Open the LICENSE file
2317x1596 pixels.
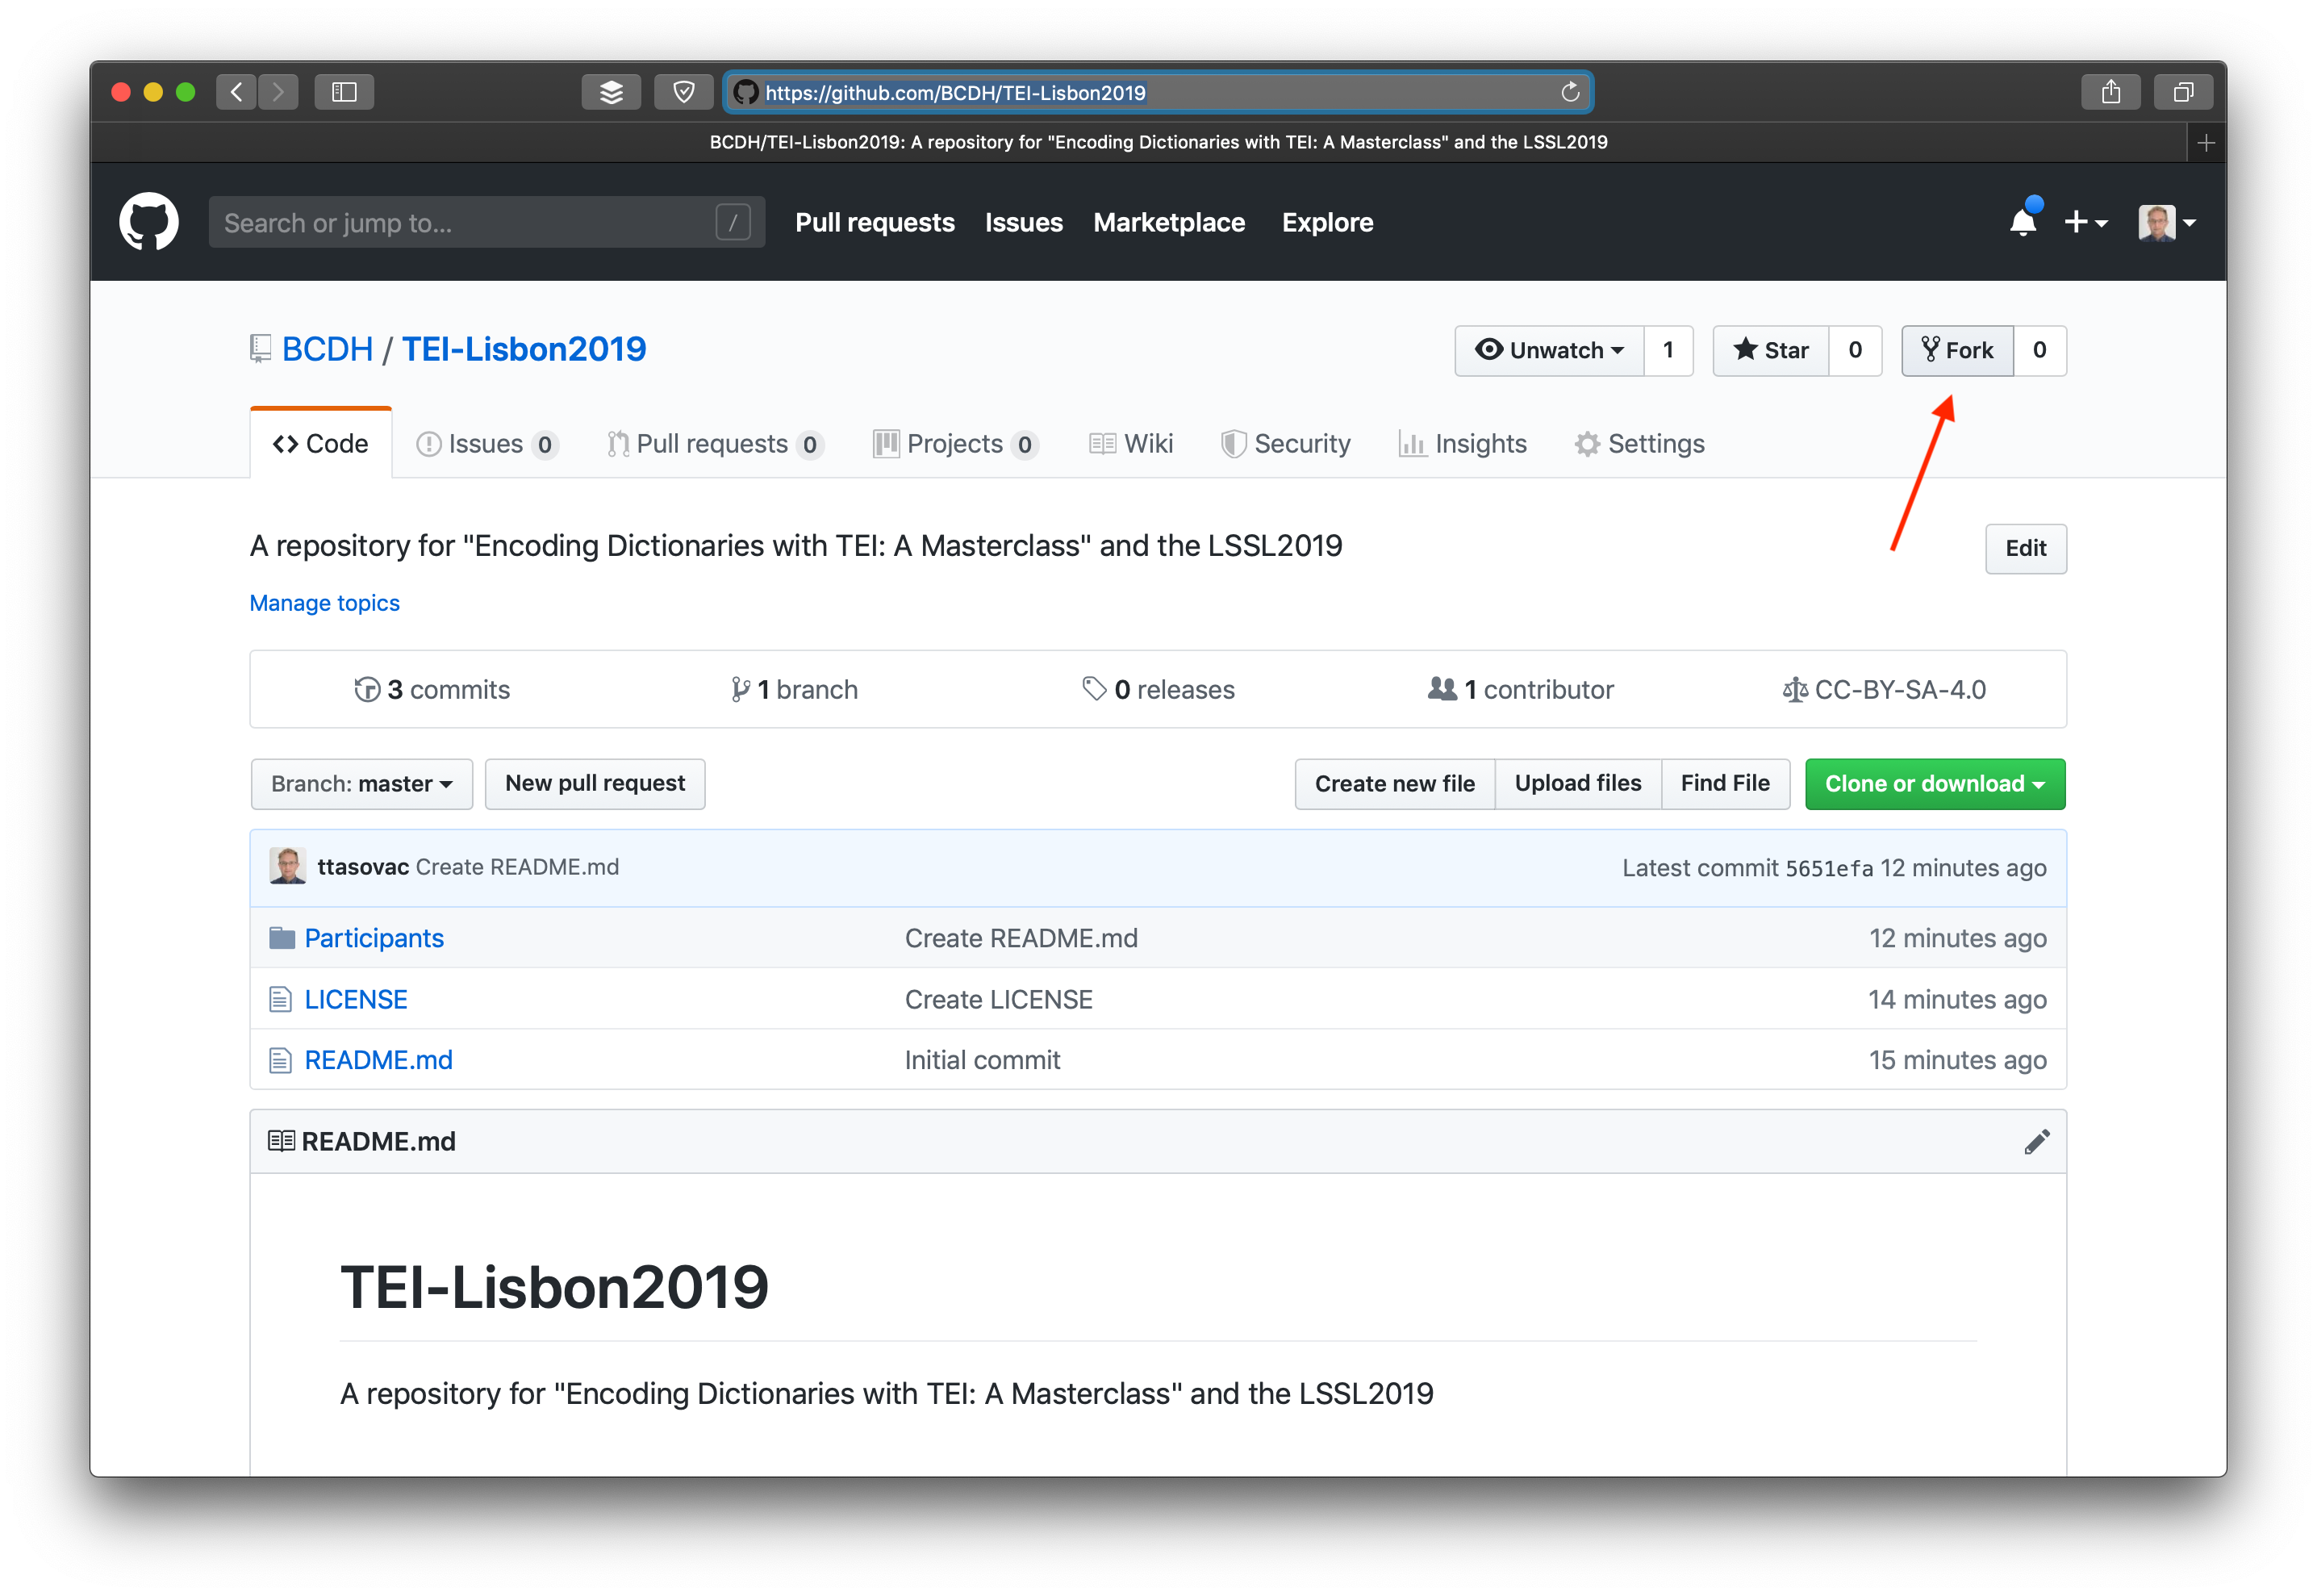coord(356,1000)
